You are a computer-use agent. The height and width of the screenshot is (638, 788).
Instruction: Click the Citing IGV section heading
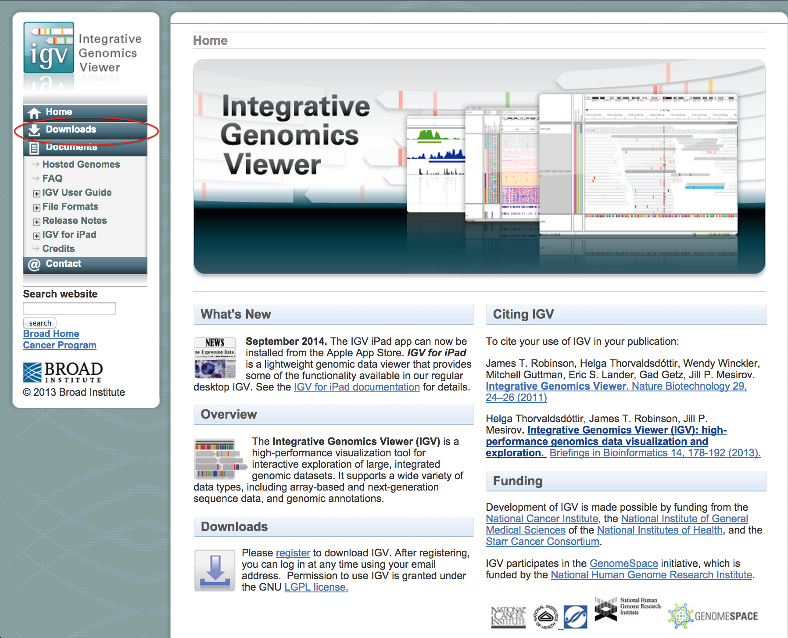pyautogui.click(x=523, y=314)
